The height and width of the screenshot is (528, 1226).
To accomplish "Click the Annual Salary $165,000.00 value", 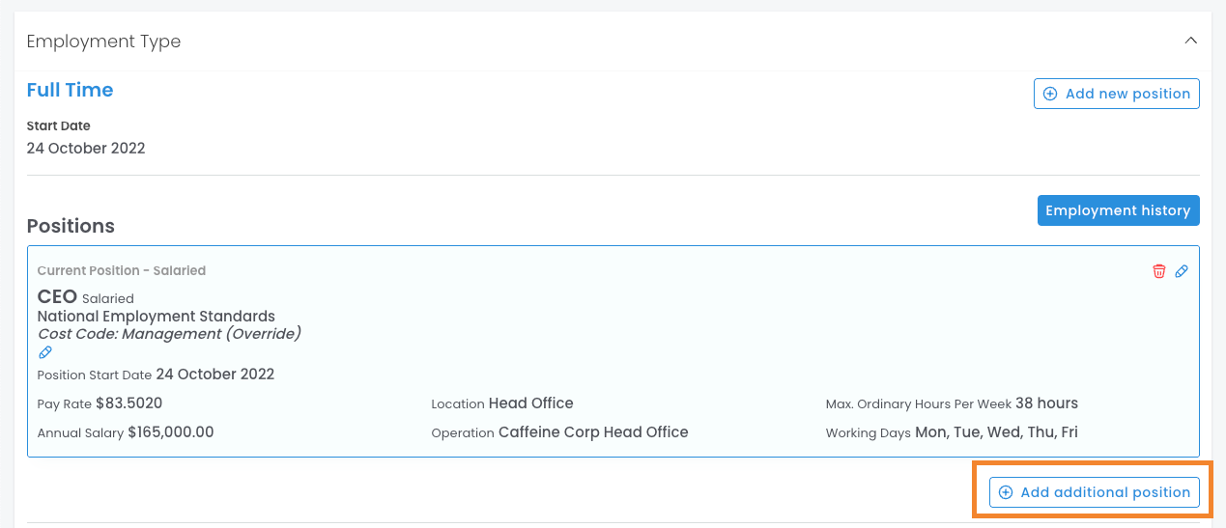I will (x=170, y=432).
